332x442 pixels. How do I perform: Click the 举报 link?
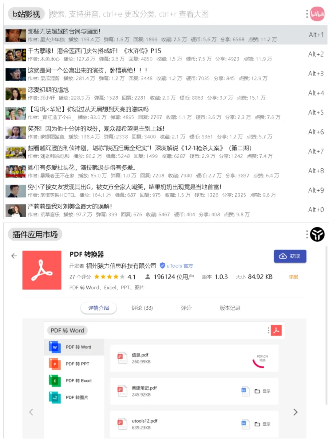coord(293,277)
